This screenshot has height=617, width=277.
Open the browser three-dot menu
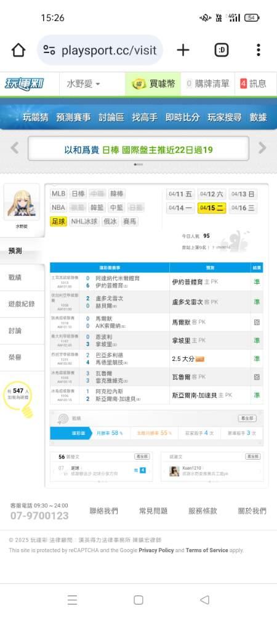[x=258, y=50]
